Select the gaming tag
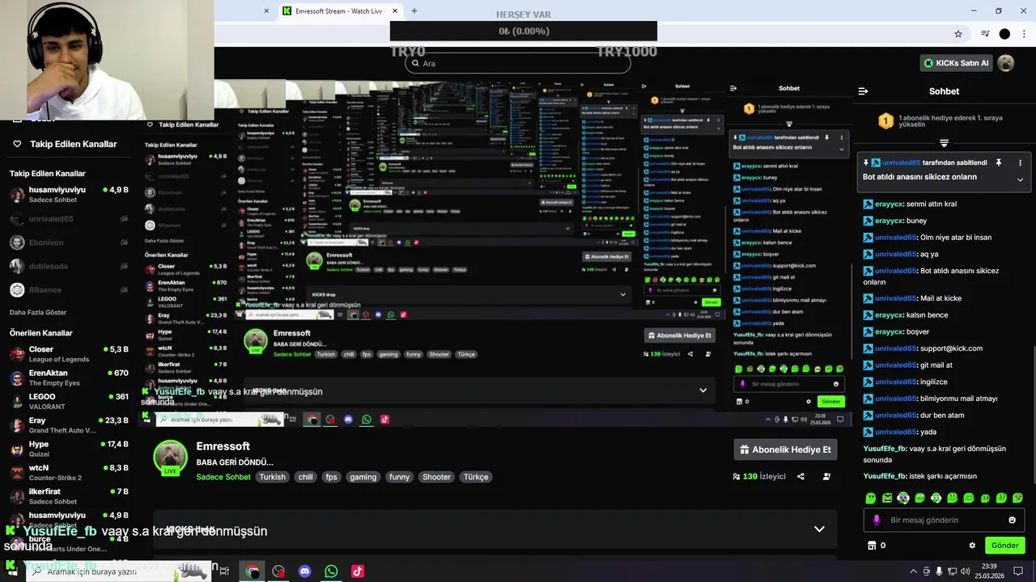This screenshot has width=1036, height=582. [x=363, y=477]
